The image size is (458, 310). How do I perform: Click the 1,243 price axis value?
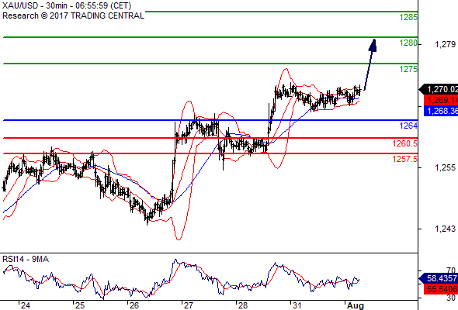pyautogui.click(x=445, y=229)
